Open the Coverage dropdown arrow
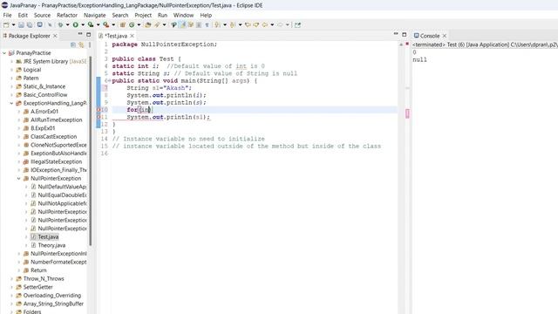The width and height of the screenshot is (558, 314). coord(99,25)
